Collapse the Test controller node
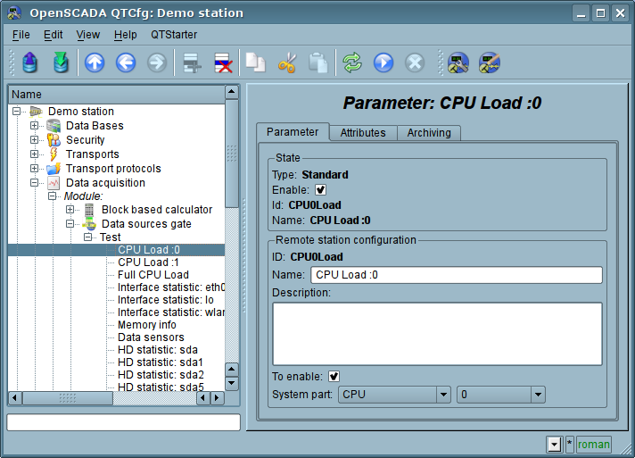 pos(88,237)
